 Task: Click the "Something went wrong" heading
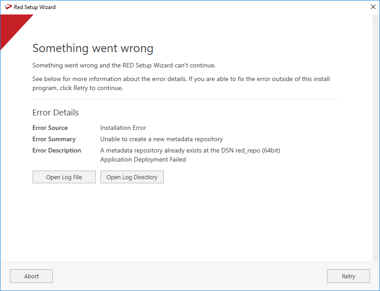pyautogui.click(x=93, y=48)
